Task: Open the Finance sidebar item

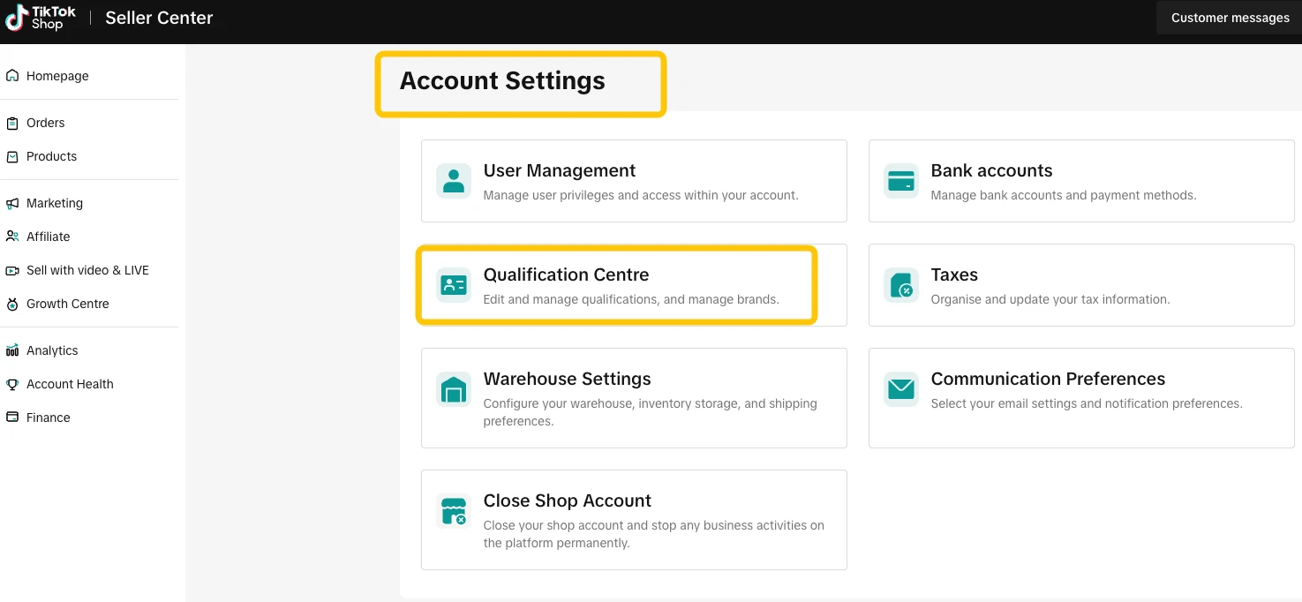Action: [x=48, y=418]
